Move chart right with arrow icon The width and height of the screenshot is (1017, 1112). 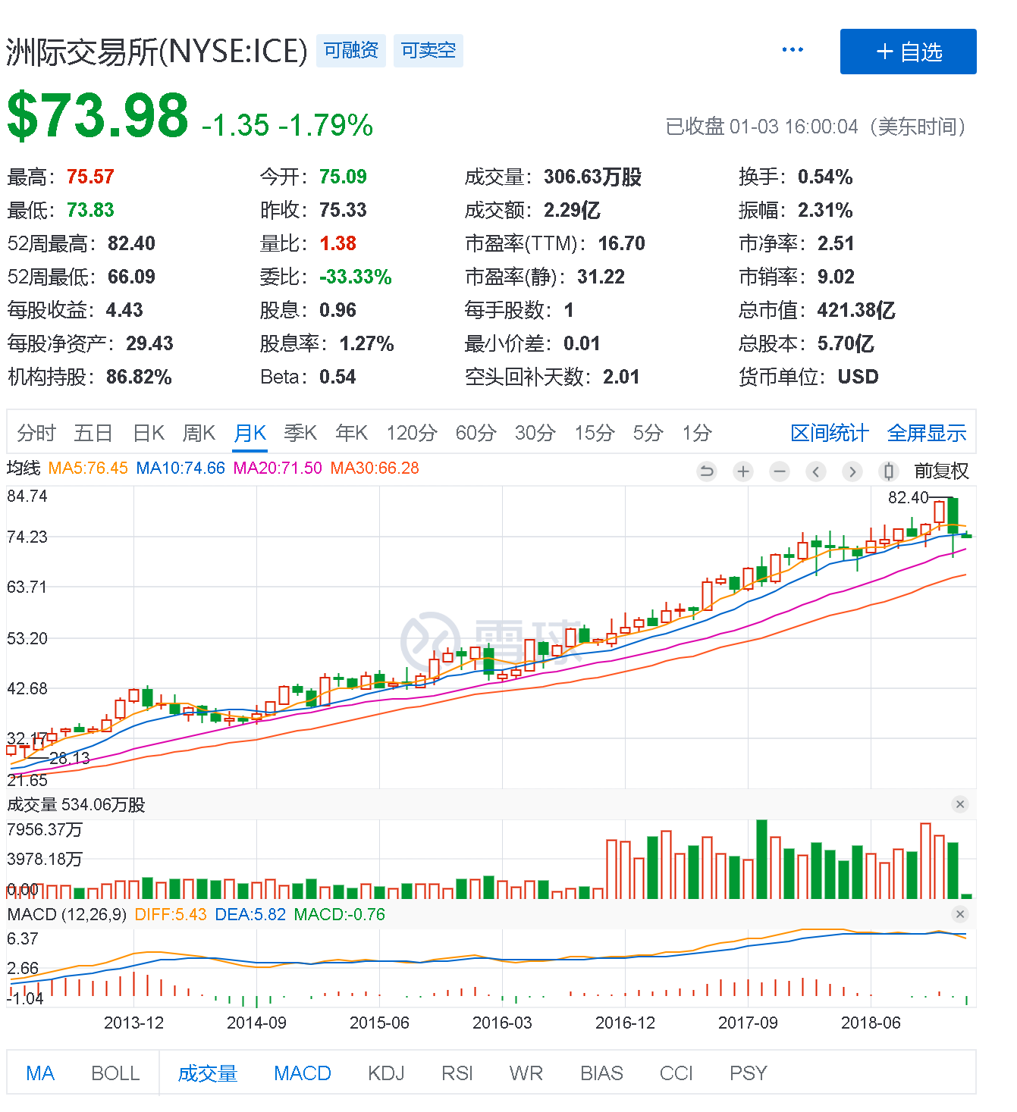(x=852, y=471)
